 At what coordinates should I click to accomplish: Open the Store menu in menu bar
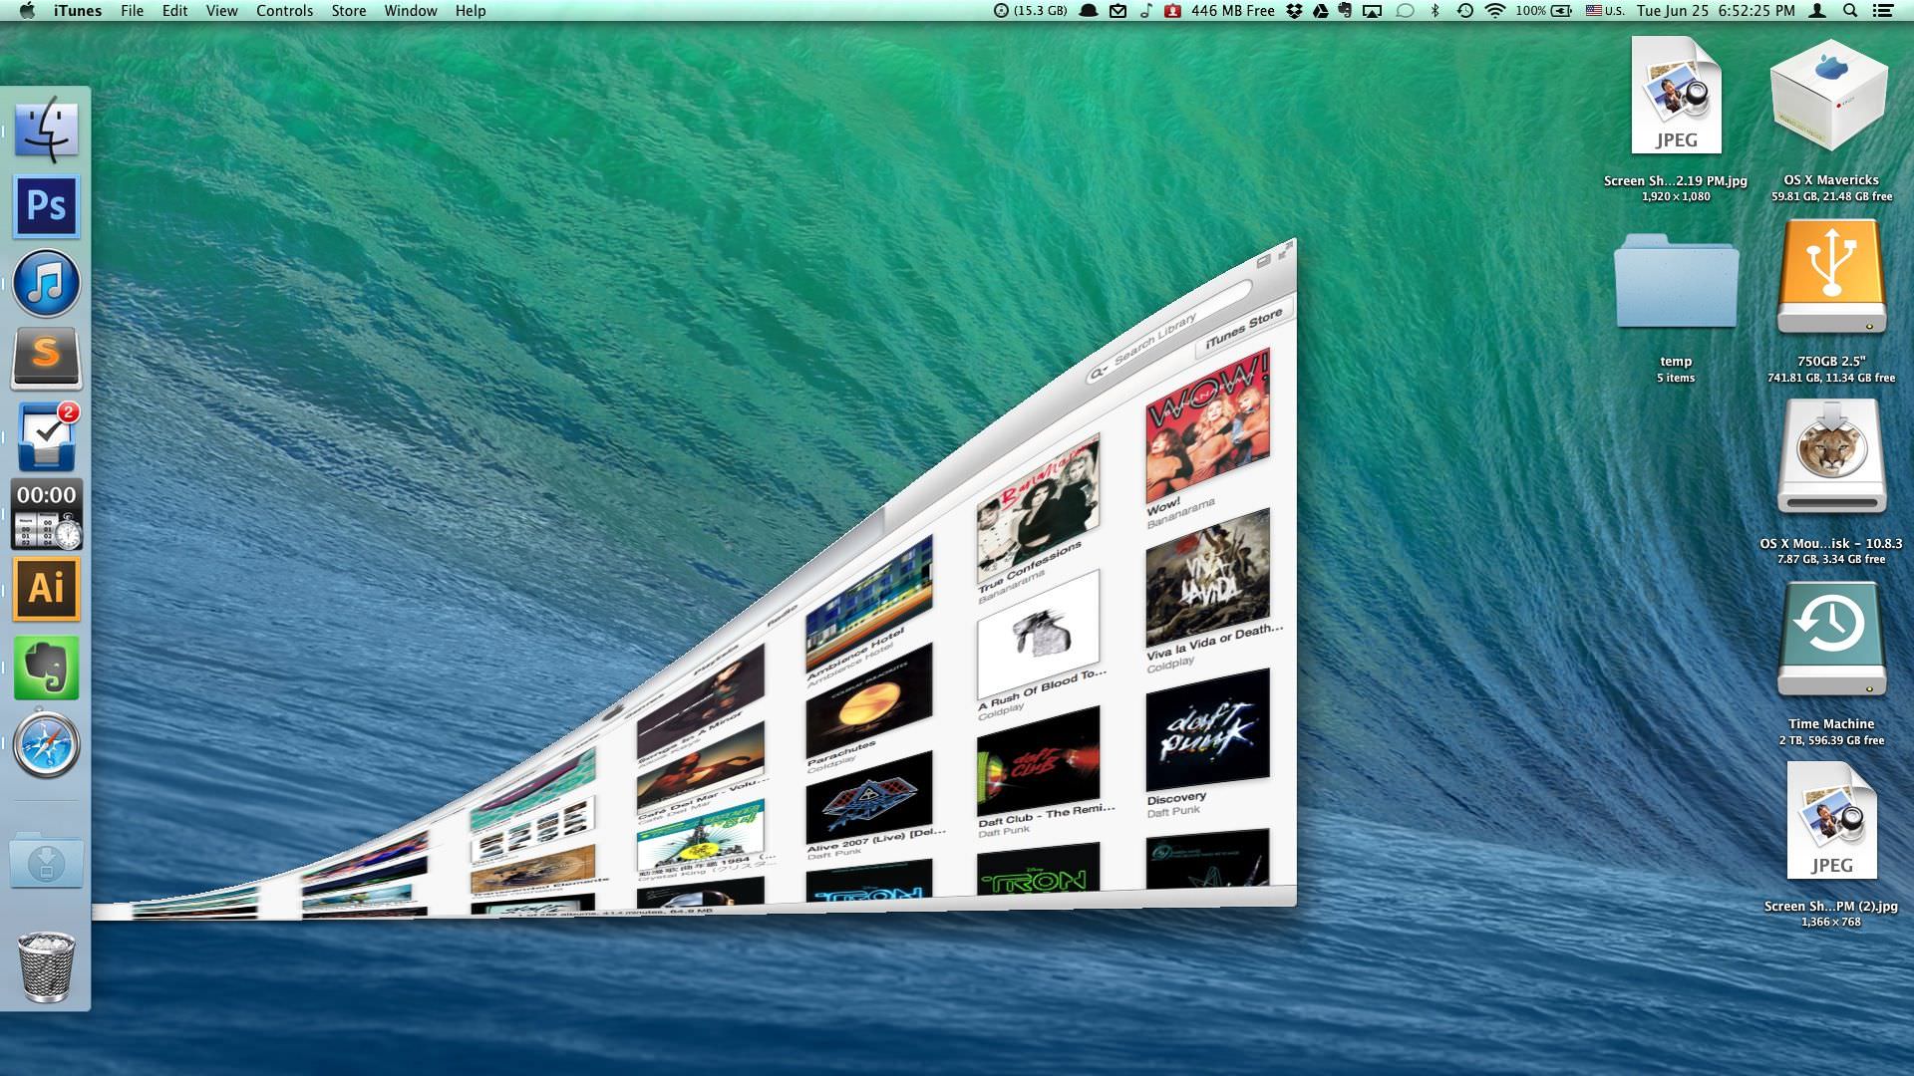pyautogui.click(x=348, y=11)
